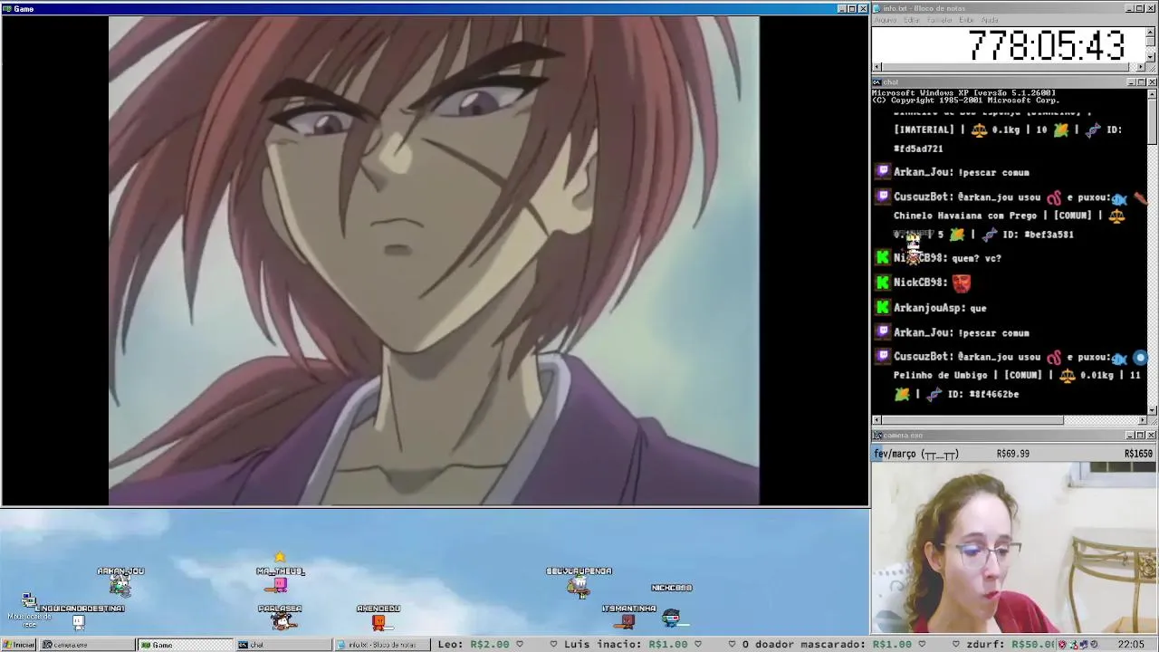Click the DNA emoji before ID #fd5ad721
The width and height of the screenshot is (1159, 652).
point(1093,130)
